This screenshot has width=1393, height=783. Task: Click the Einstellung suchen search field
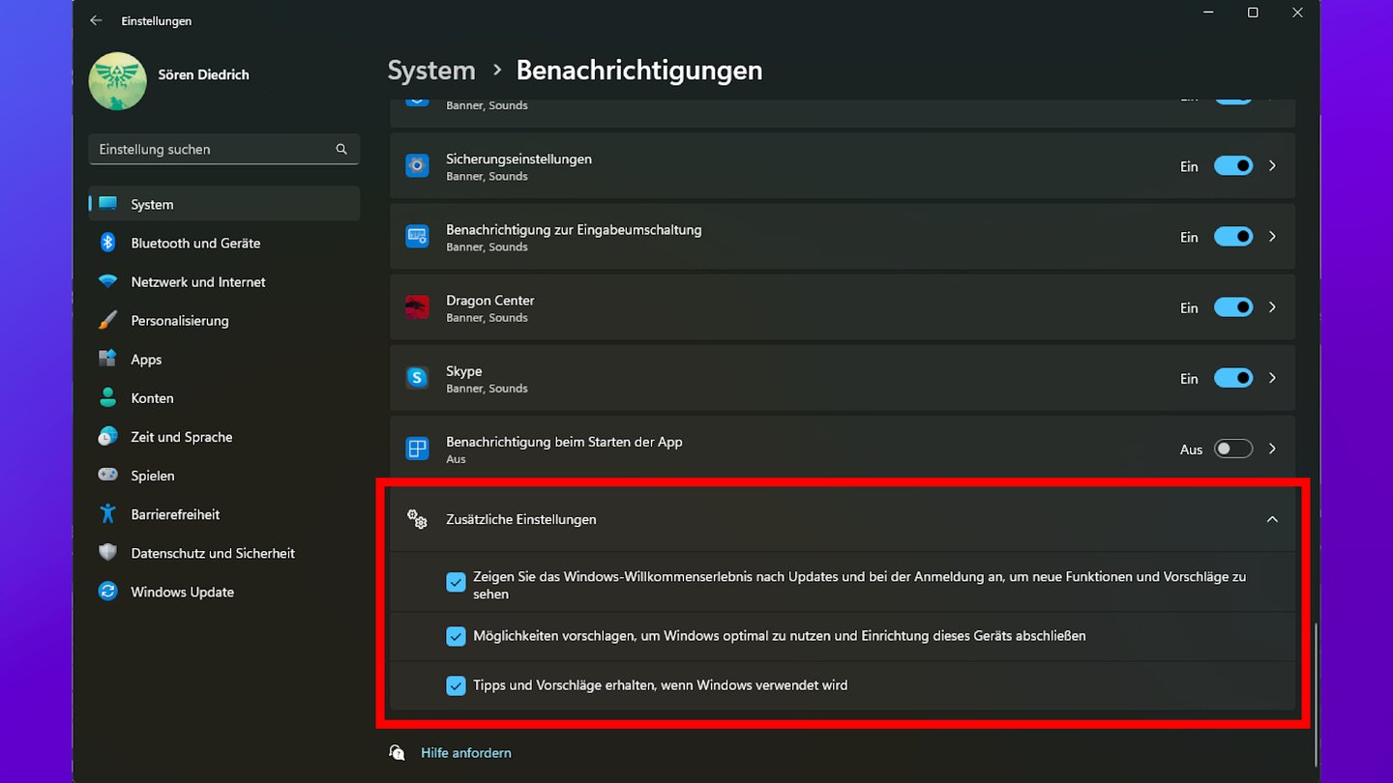213,149
